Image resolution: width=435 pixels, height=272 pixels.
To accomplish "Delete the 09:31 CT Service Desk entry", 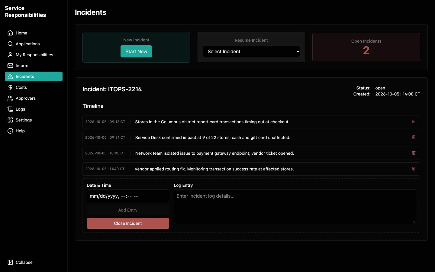I will pyautogui.click(x=414, y=137).
